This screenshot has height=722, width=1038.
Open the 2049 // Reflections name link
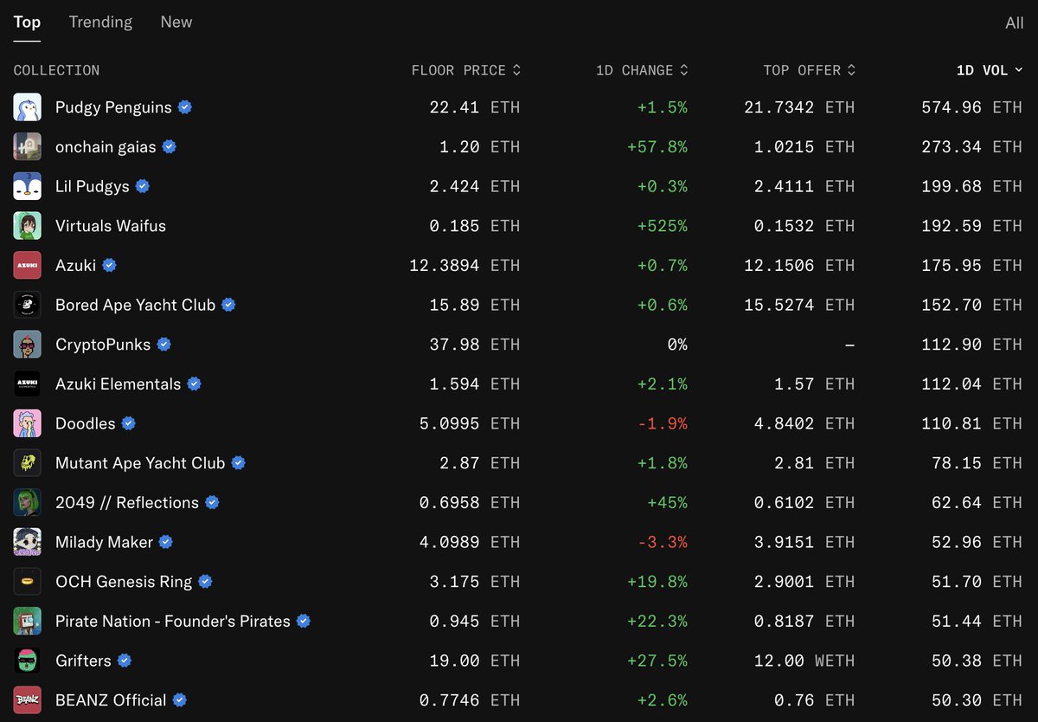(127, 503)
